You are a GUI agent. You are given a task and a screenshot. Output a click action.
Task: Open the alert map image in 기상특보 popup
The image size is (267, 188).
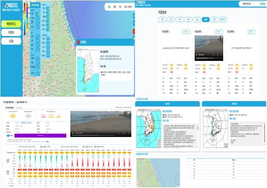[88, 70]
